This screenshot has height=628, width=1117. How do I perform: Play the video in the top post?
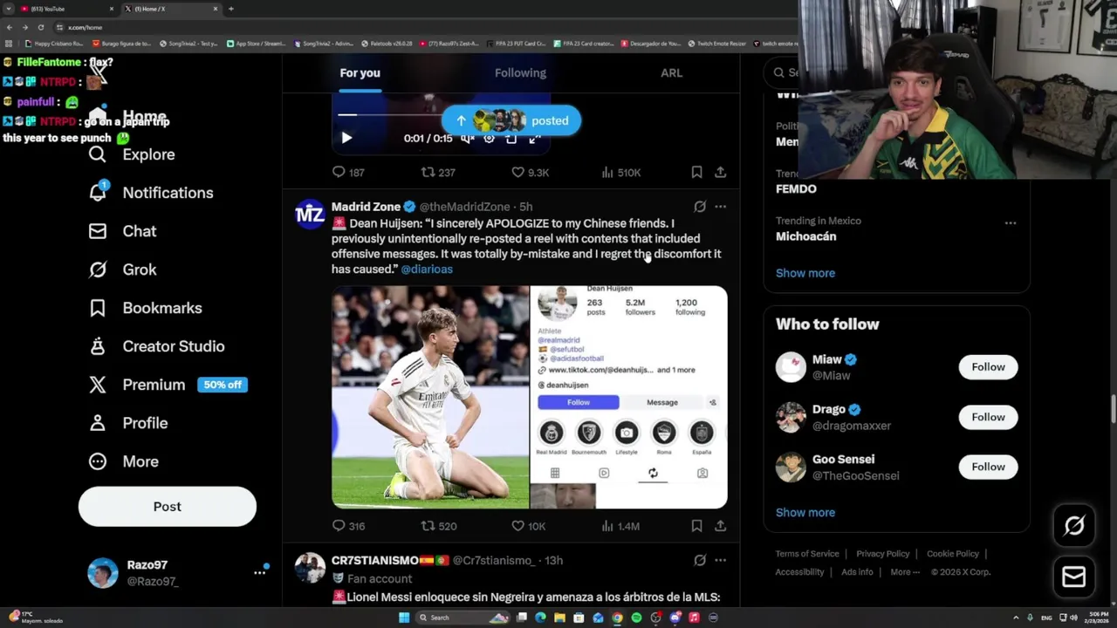point(346,138)
